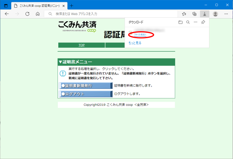Reload the current page

click(x=27, y=14)
